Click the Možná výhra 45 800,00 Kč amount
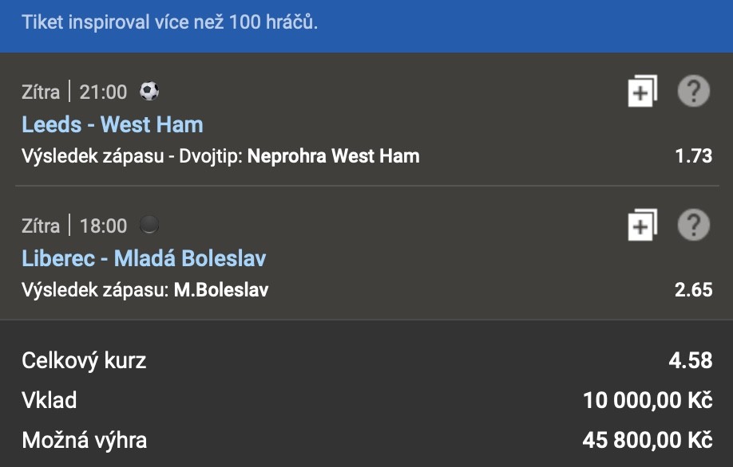 648,440
